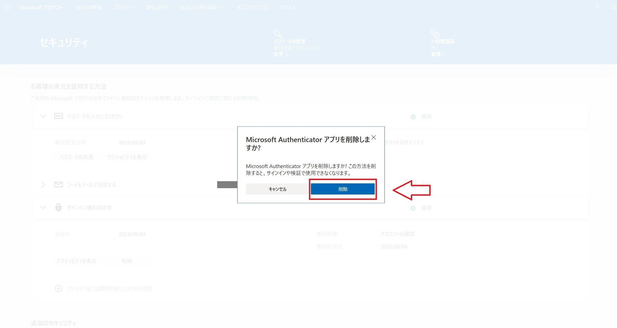Screen dimensions: 617x328
Task: Confirm removal with the 削除 button
Action: point(342,189)
